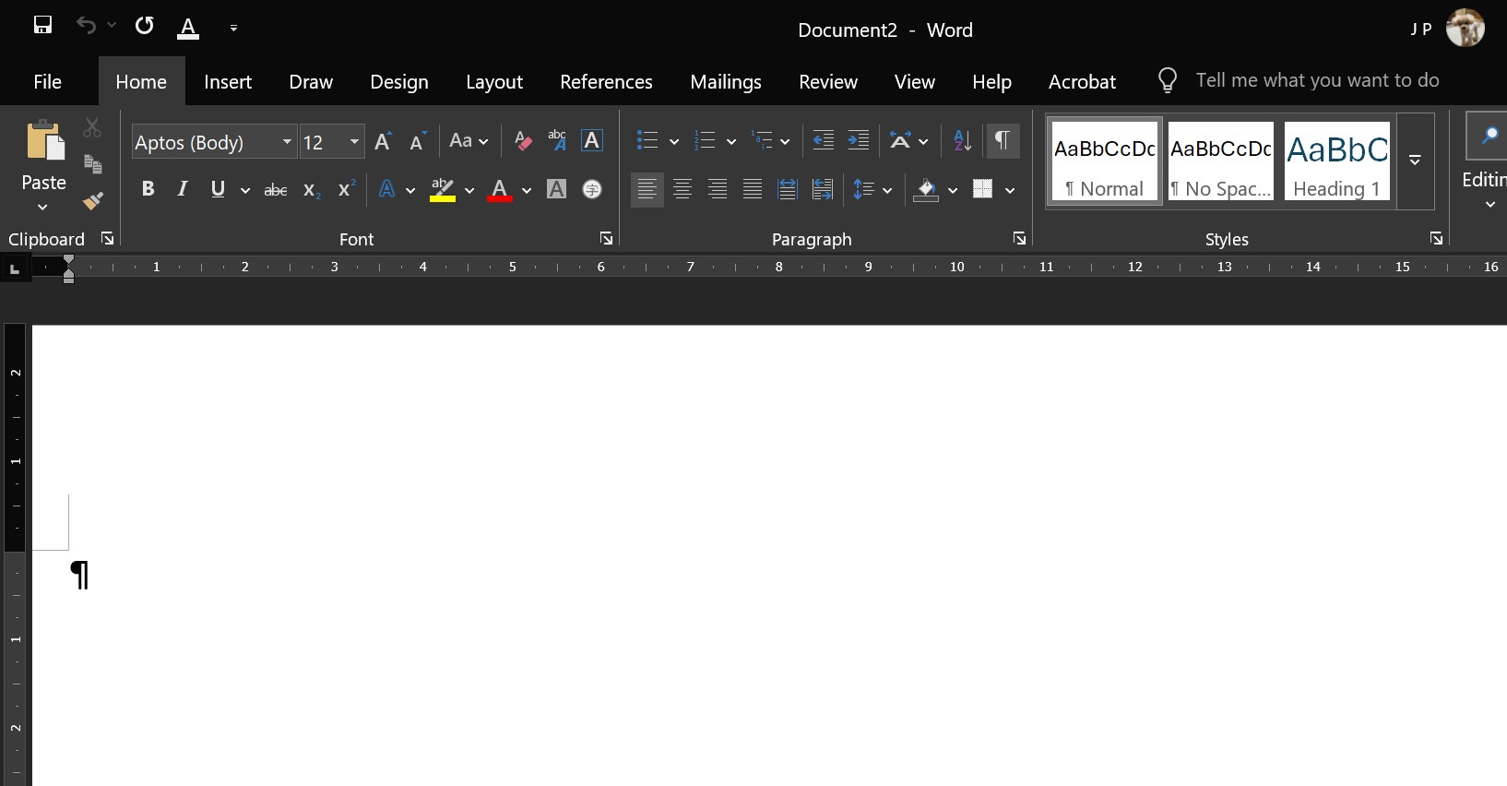1507x786 pixels.
Task: Apply paragraph shading fill color
Action: coord(926,189)
